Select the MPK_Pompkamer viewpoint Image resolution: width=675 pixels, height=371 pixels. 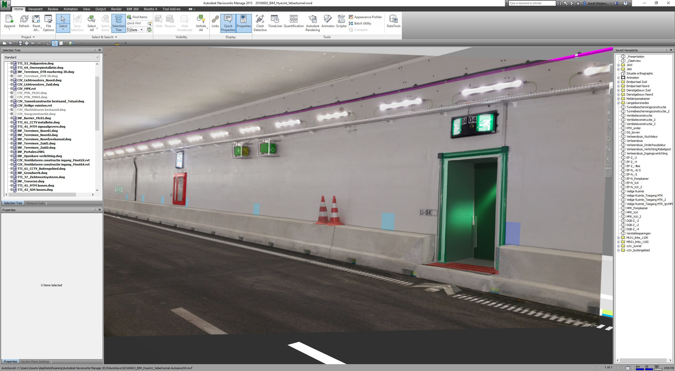click(637, 208)
